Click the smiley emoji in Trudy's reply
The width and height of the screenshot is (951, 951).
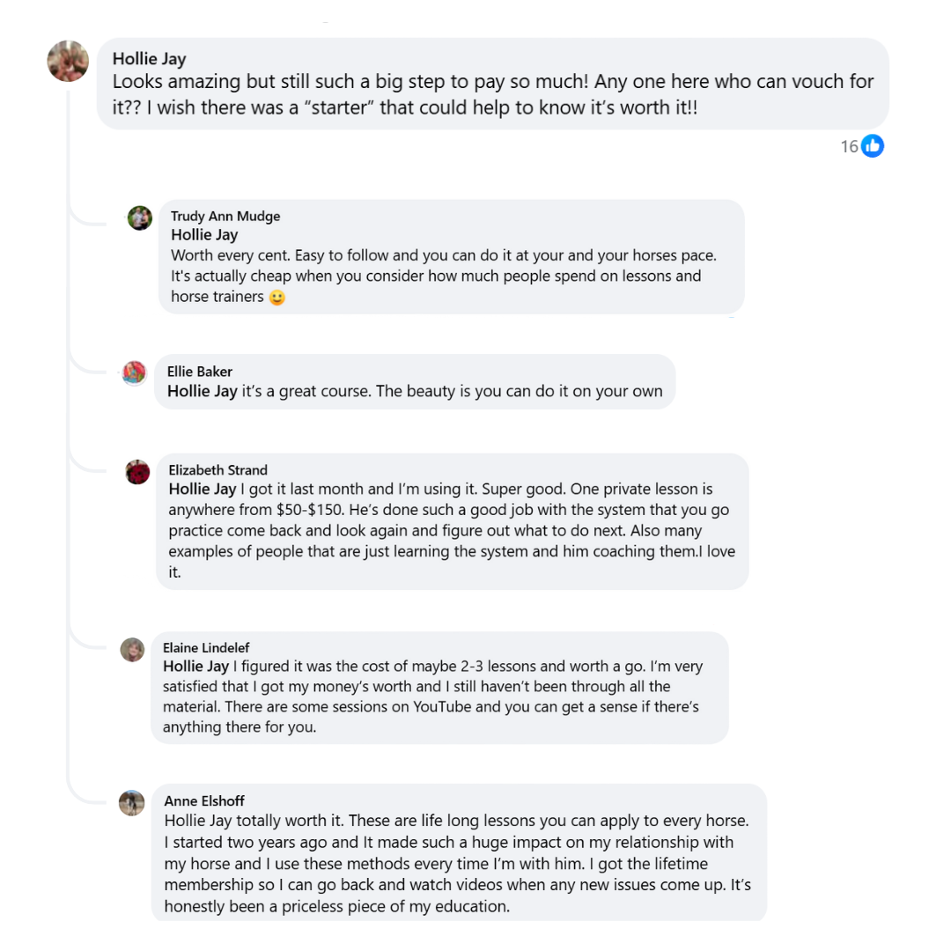point(276,298)
